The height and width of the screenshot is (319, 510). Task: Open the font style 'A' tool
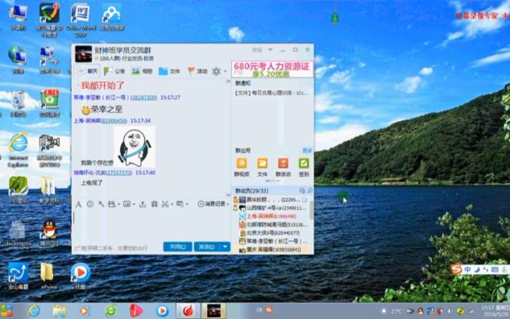click(x=78, y=205)
